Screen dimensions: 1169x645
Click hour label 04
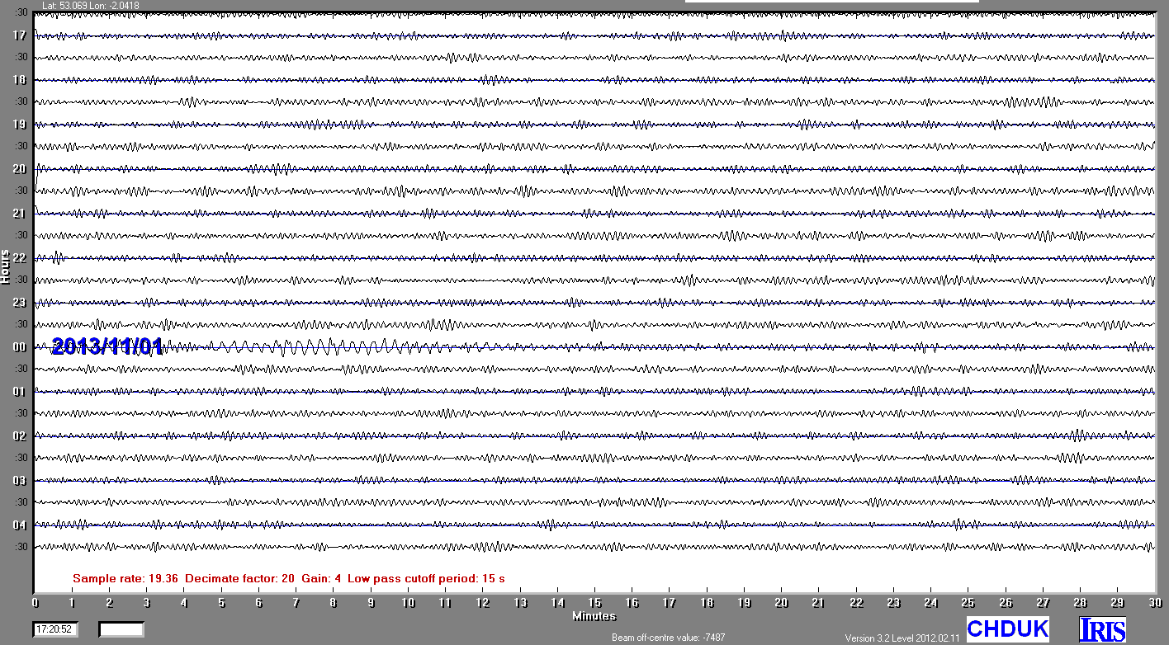[x=19, y=525]
